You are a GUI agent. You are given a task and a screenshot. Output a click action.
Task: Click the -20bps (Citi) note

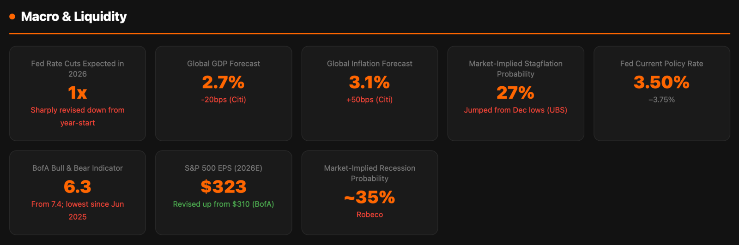tap(224, 100)
